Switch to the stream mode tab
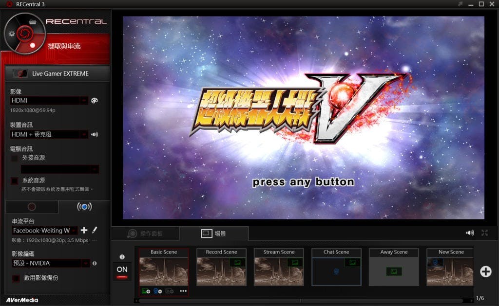Screen dimensions: 499x306 point(84,207)
